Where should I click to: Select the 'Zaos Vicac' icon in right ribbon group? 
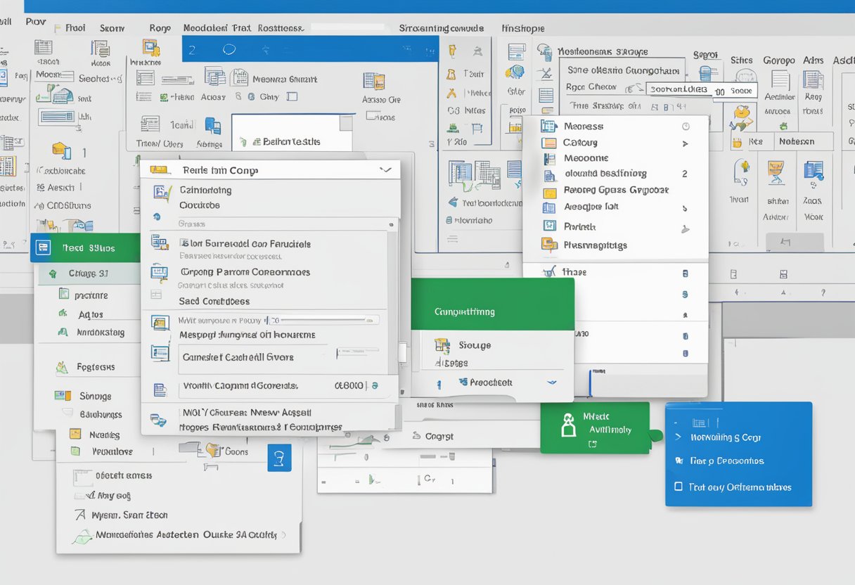(814, 172)
